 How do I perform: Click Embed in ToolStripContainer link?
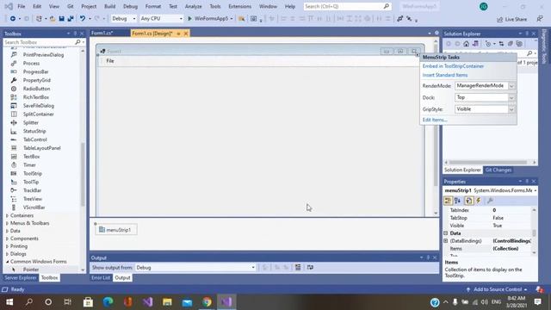pos(453,66)
